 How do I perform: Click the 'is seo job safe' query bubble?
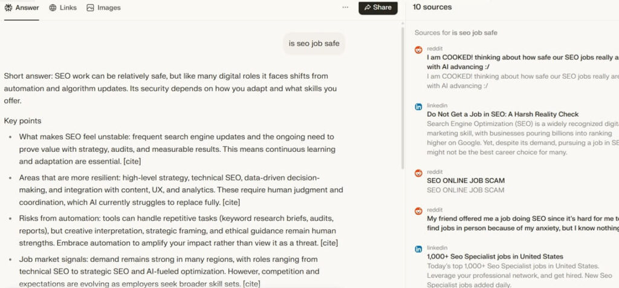[314, 44]
